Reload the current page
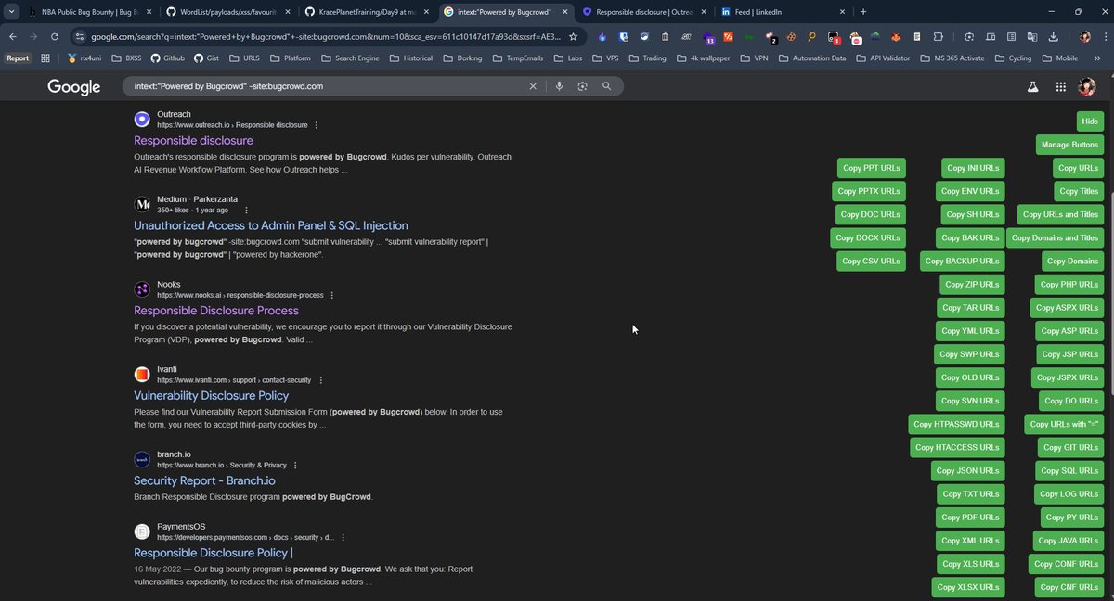 (x=55, y=36)
